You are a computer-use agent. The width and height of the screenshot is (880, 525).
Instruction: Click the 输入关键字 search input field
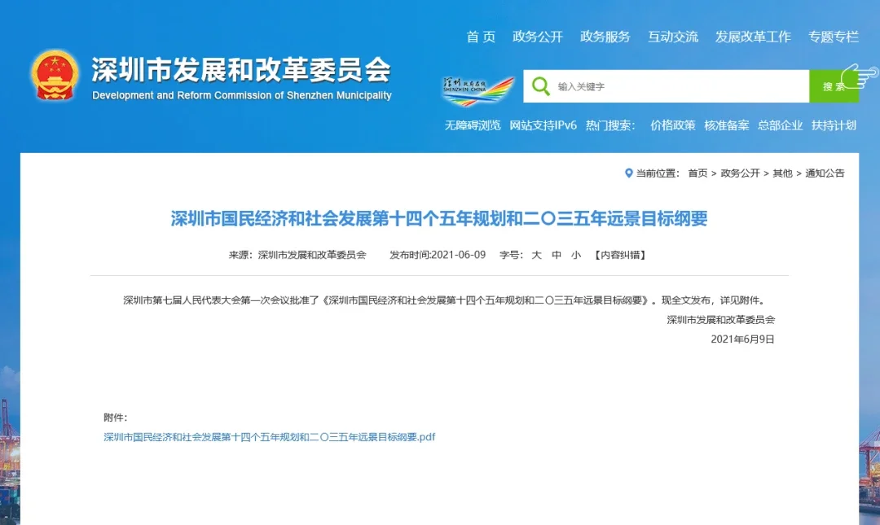coord(667,86)
